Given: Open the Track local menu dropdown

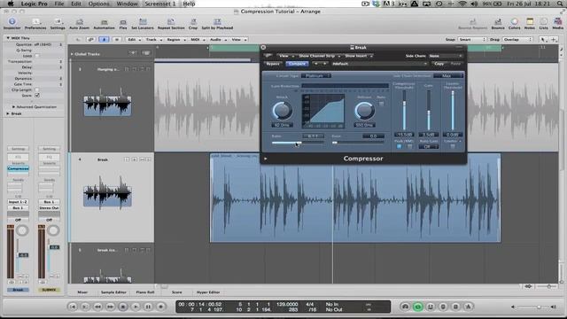Looking at the screenshot, I should click(x=153, y=39).
